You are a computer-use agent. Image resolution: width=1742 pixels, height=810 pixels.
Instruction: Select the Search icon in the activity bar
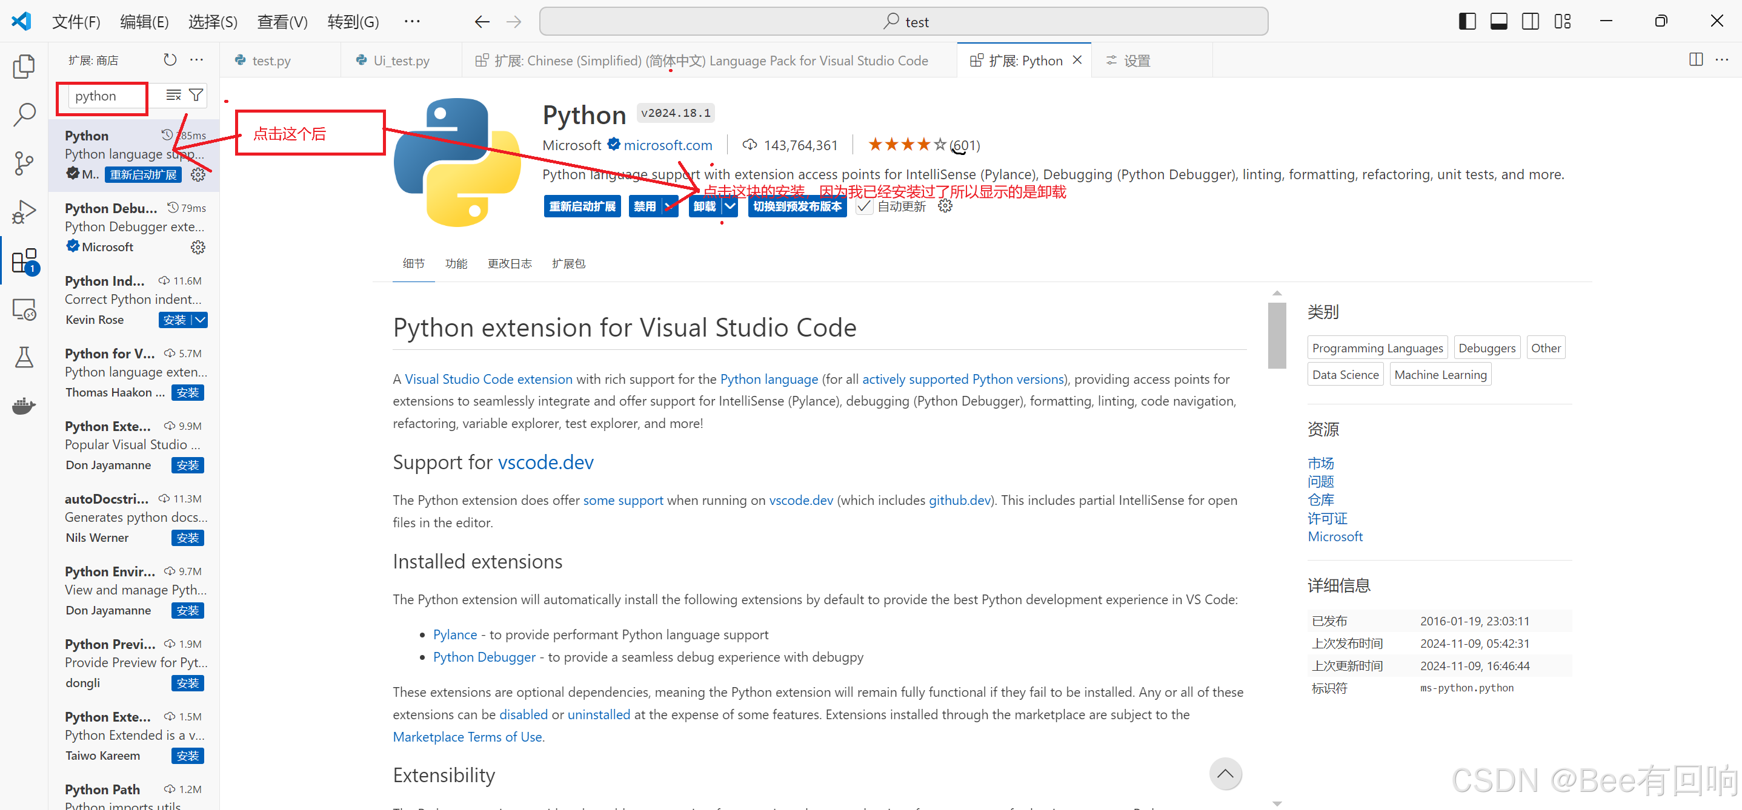point(24,115)
